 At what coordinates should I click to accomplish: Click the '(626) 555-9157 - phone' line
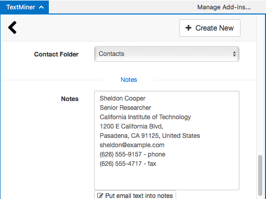tap(132, 154)
